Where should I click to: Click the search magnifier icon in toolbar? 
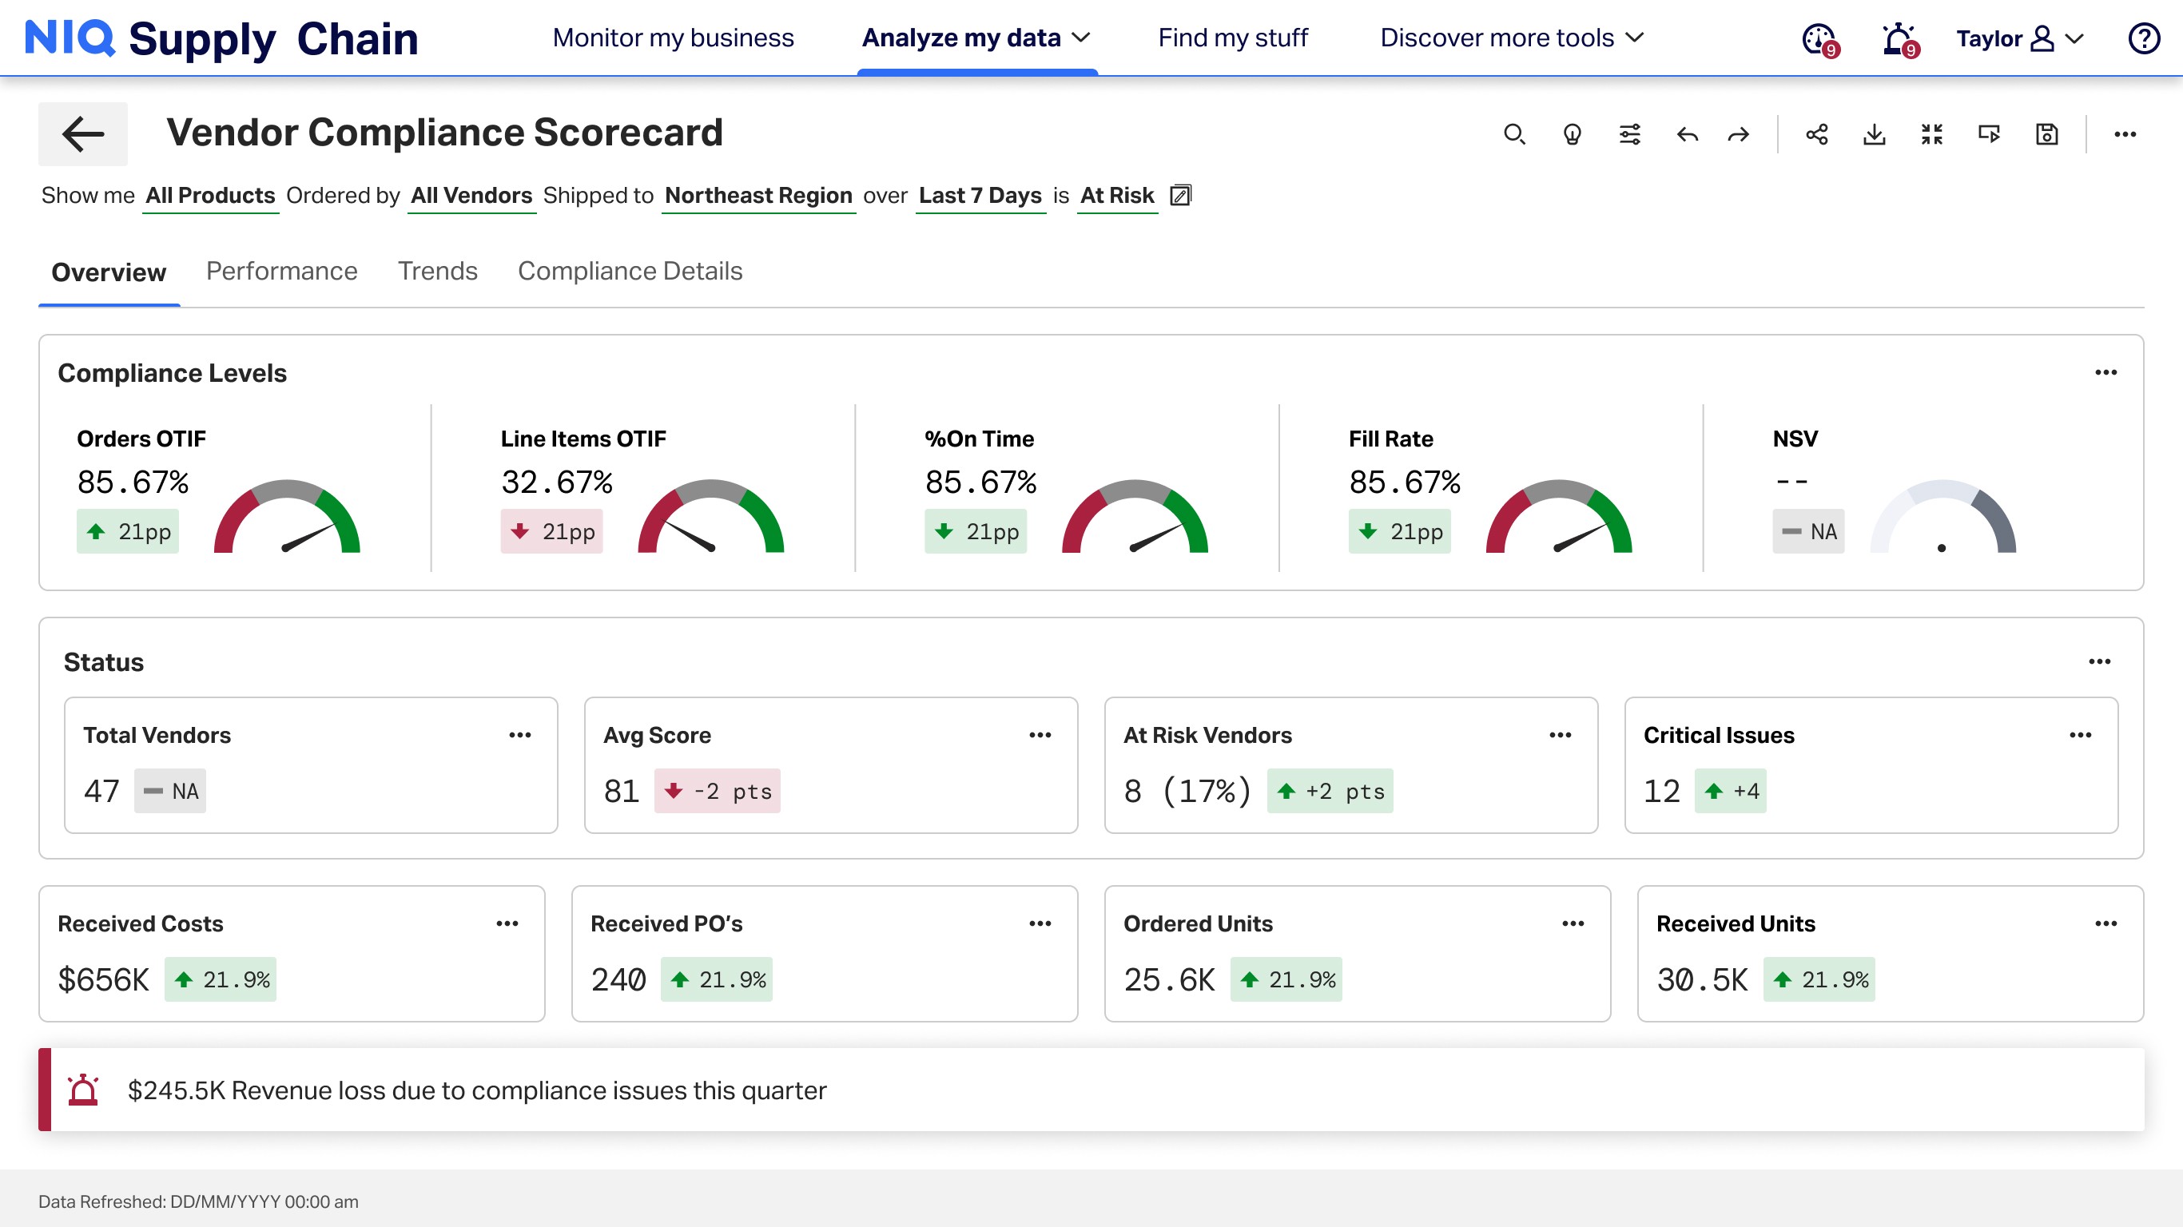[1513, 134]
